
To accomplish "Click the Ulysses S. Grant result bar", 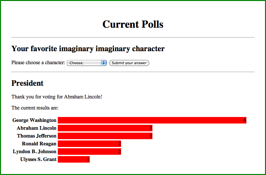I will tap(73, 159).
